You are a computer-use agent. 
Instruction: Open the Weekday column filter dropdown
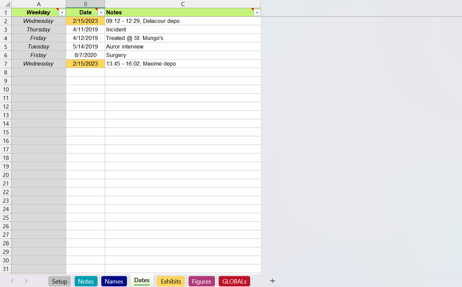62,13
